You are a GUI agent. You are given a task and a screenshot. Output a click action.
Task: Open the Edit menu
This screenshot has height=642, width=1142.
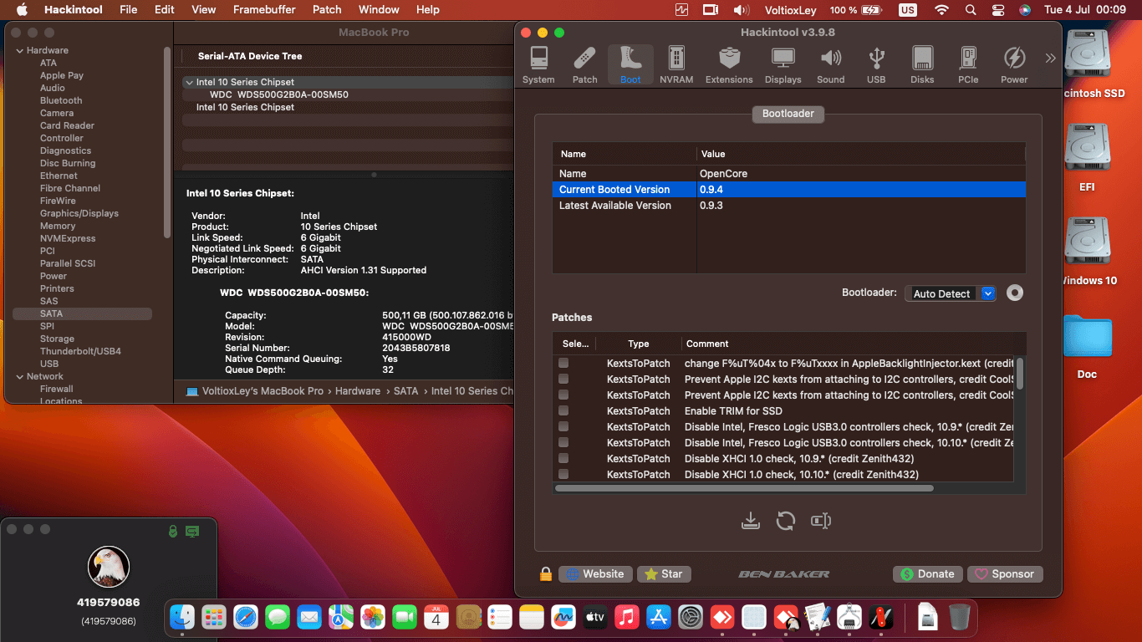pyautogui.click(x=165, y=9)
